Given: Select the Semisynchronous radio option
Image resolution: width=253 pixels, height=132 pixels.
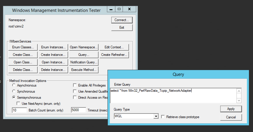Looking at the screenshot, I should 14,97.
